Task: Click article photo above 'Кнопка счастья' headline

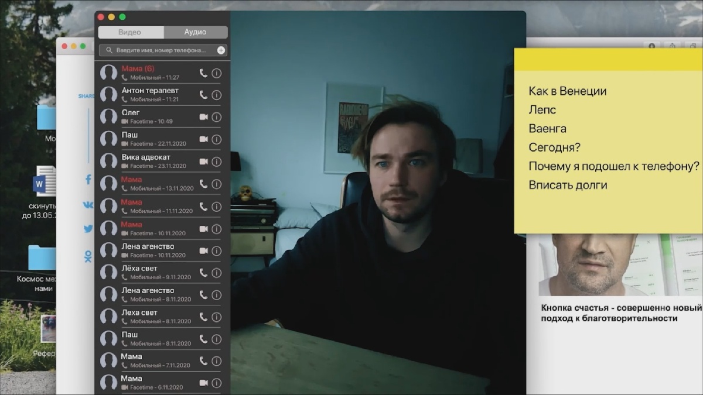Action: [x=620, y=265]
